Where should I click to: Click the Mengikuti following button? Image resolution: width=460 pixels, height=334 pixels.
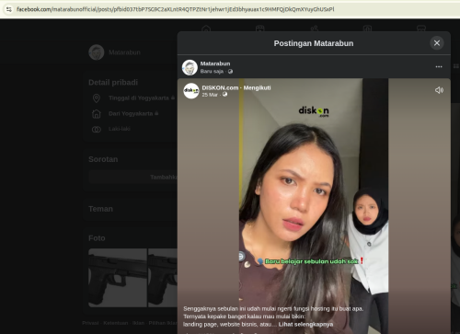click(x=257, y=87)
